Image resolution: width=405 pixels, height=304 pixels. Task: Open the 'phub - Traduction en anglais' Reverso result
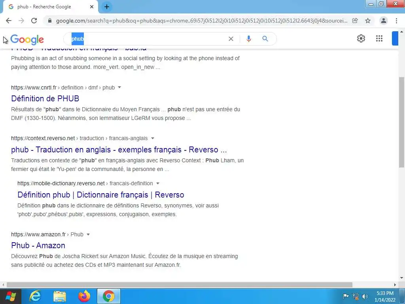[x=119, y=150]
